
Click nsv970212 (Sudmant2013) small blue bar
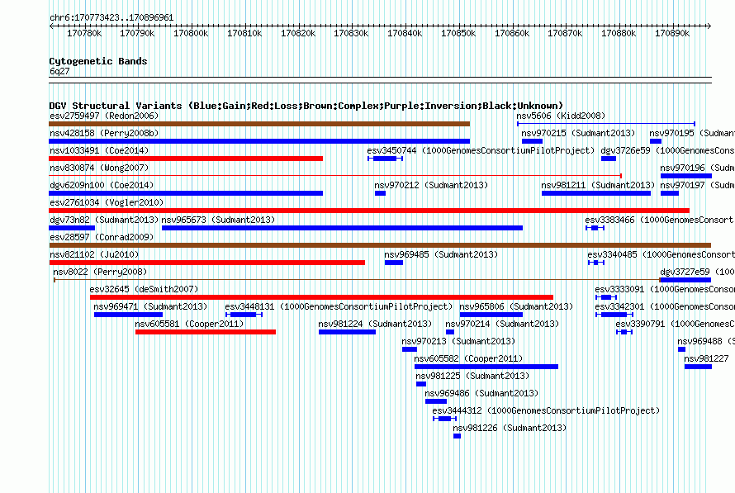380,193
